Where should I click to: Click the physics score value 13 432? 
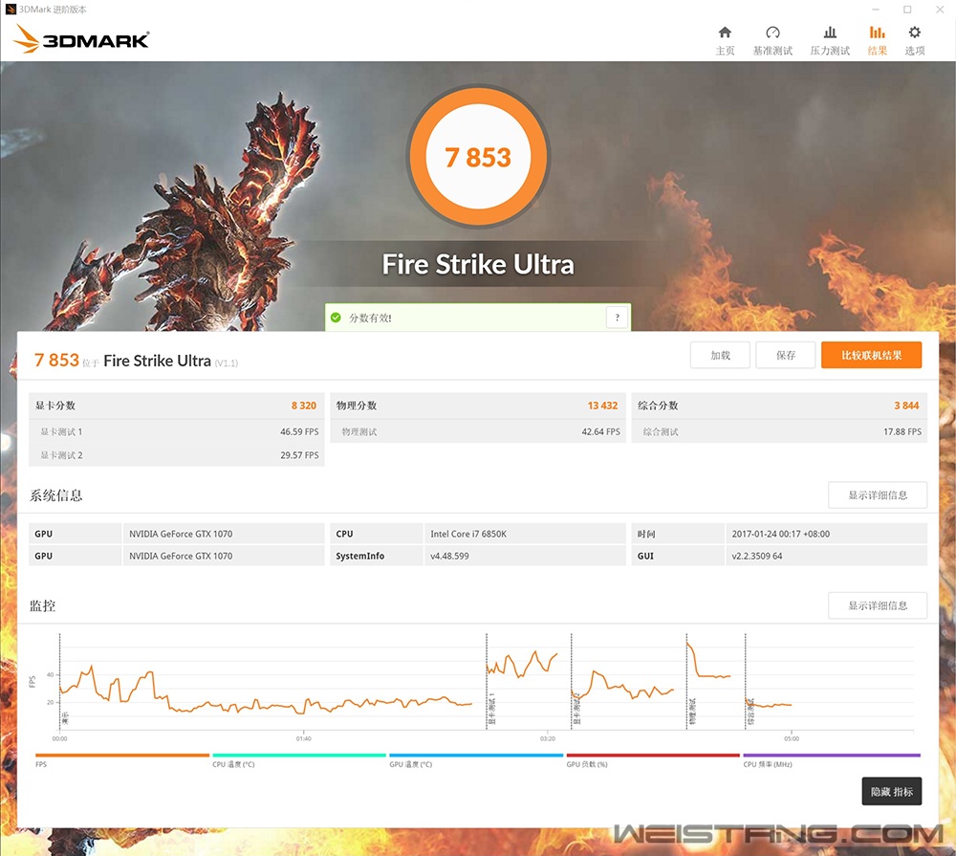tap(602, 406)
